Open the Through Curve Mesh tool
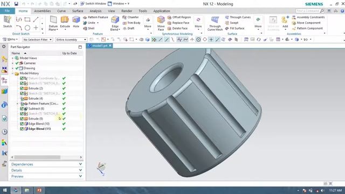 pos(215,23)
